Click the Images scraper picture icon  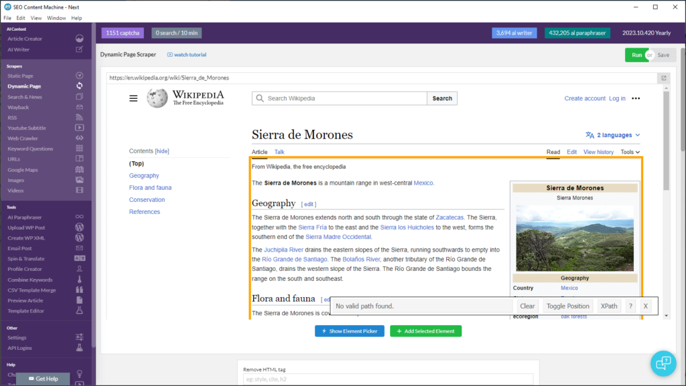(79, 179)
